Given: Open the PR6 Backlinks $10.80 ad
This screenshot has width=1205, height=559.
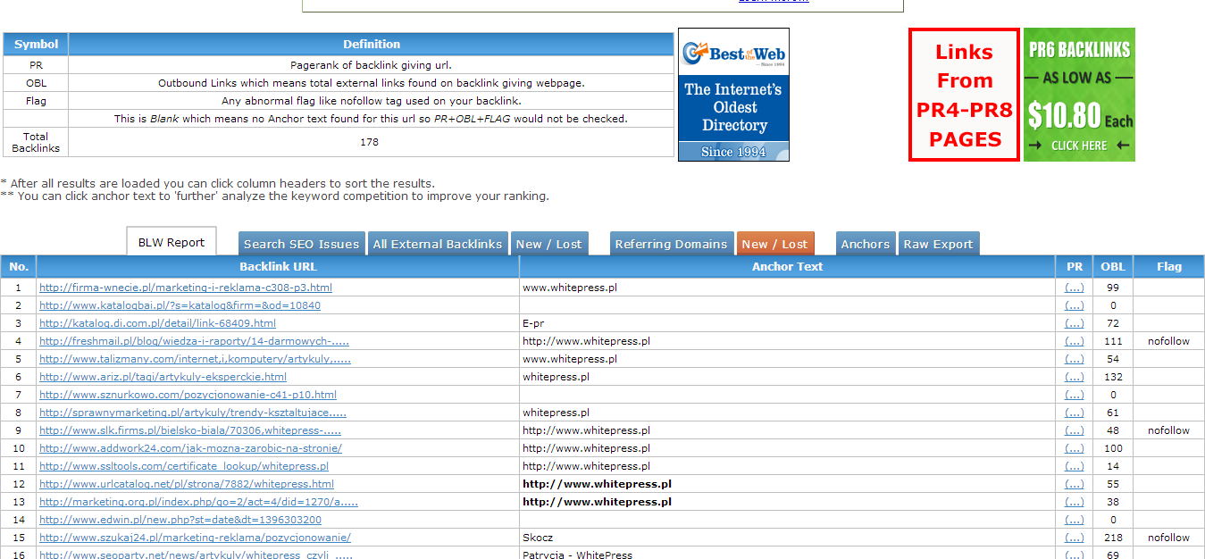Looking at the screenshot, I should 1079,95.
